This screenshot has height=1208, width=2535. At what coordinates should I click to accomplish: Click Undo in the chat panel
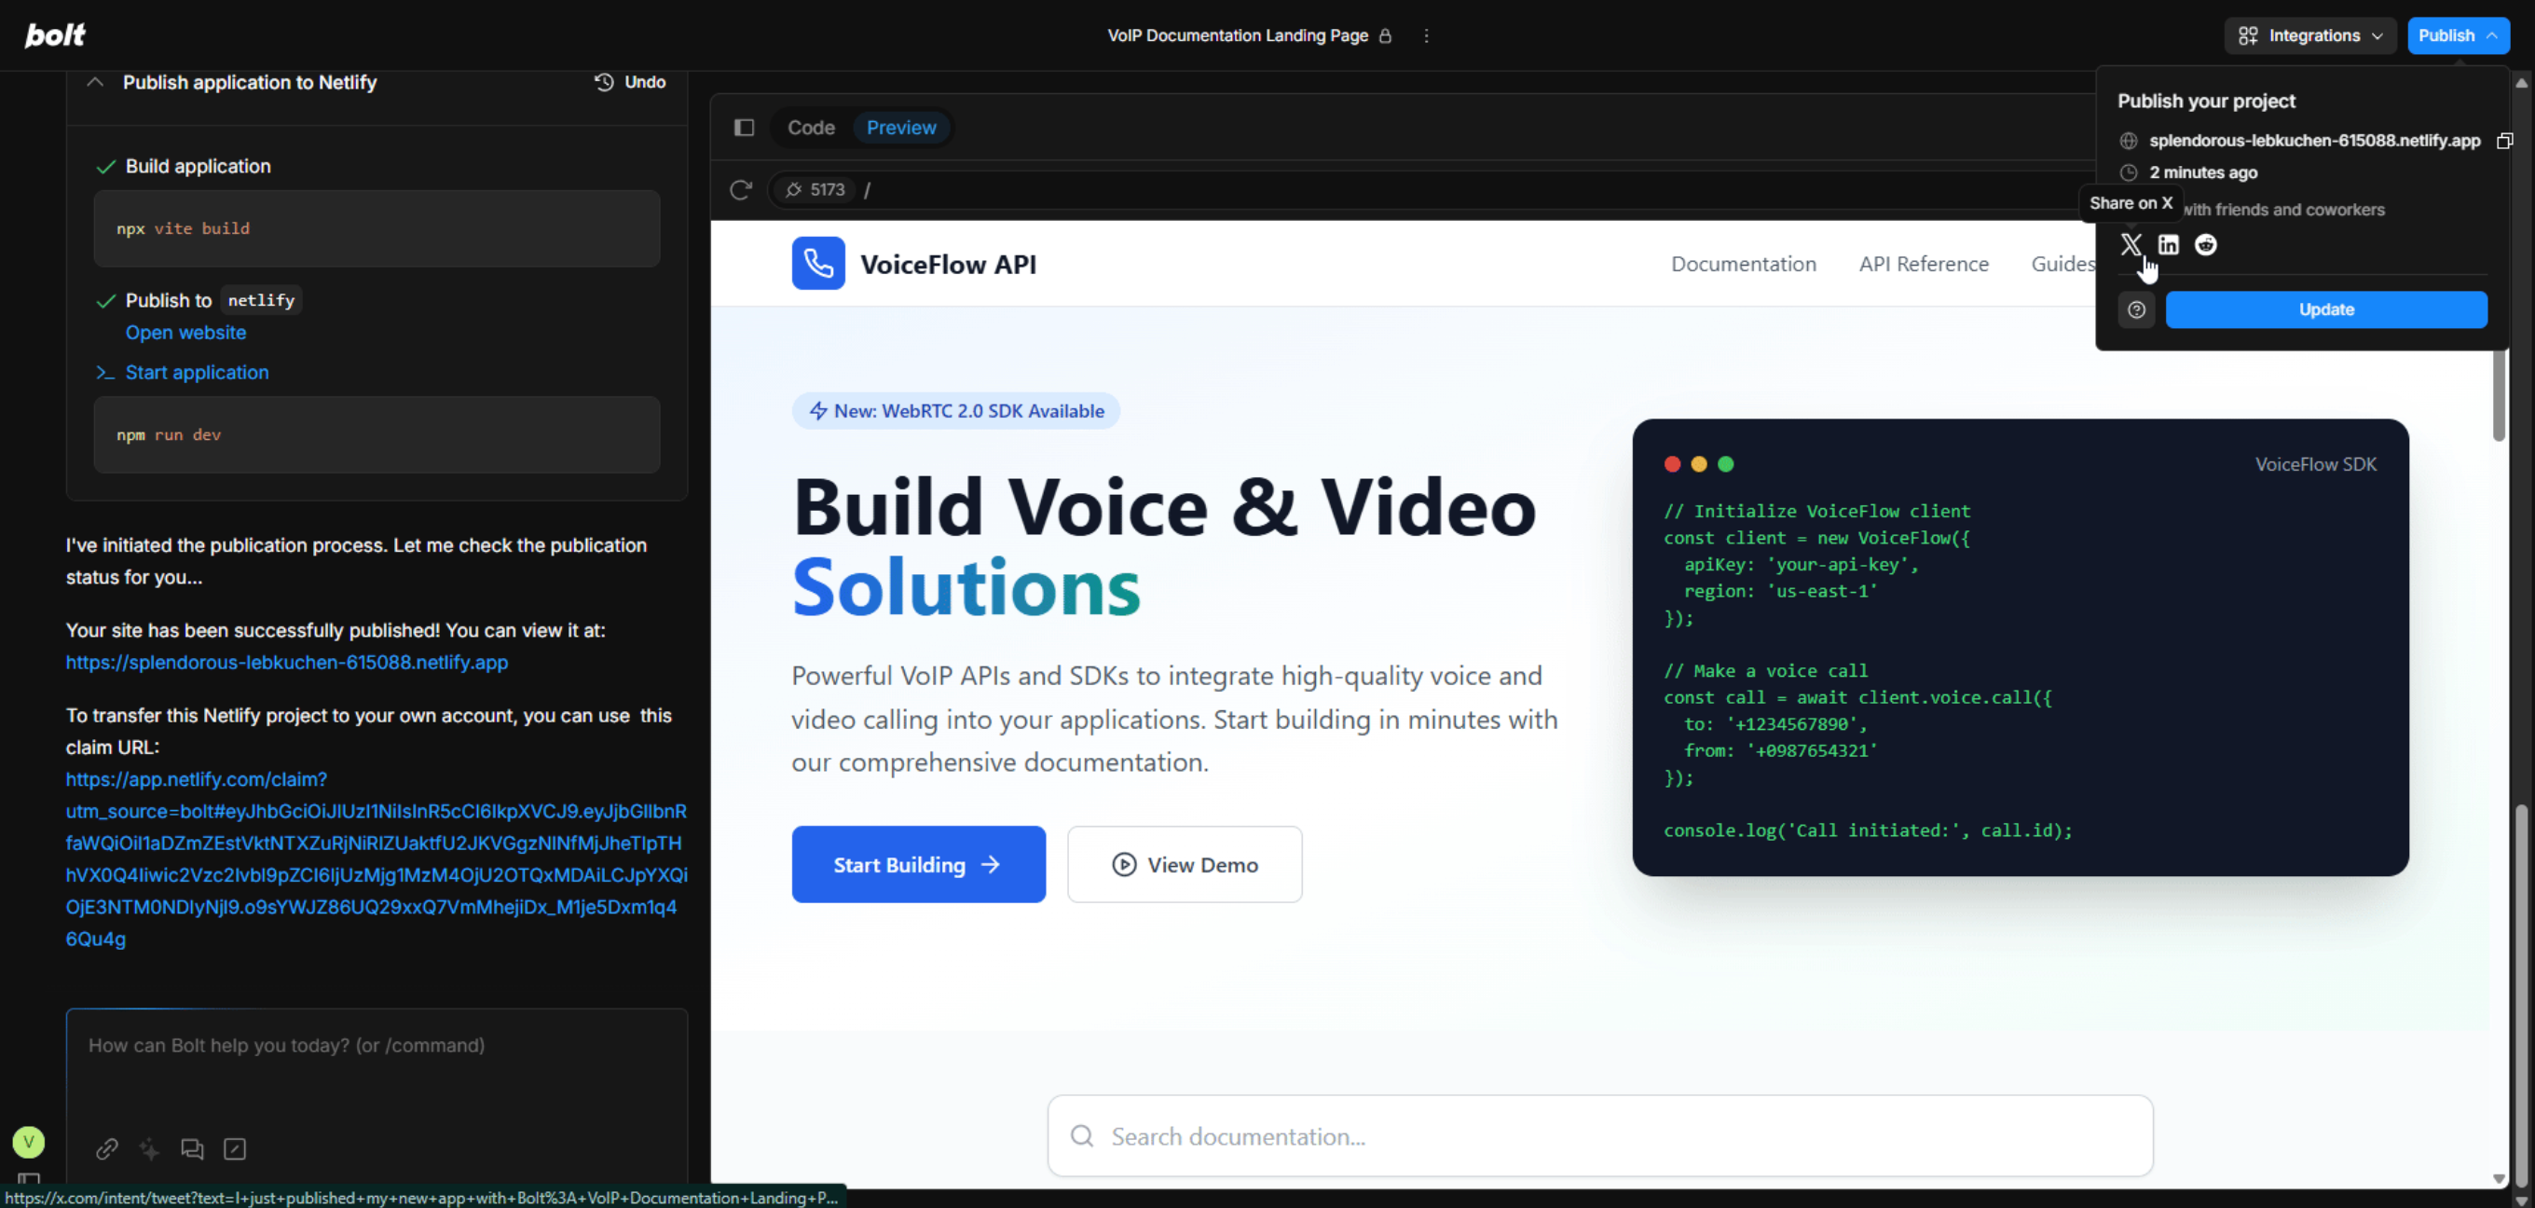tap(630, 82)
